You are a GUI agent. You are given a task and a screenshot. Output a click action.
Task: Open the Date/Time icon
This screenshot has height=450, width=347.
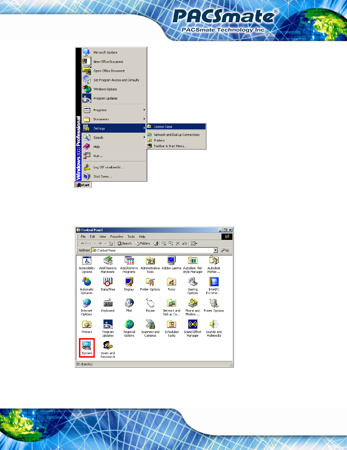point(108,284)
